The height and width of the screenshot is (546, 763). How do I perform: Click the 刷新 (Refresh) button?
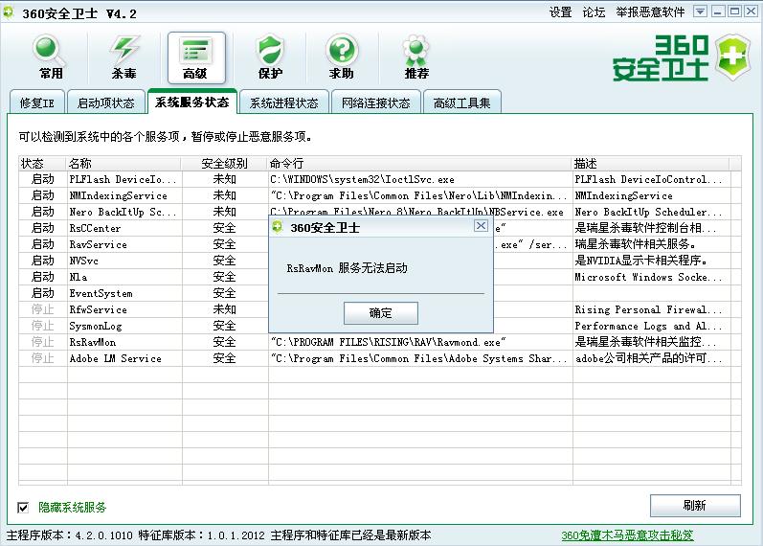pos(695,506)
